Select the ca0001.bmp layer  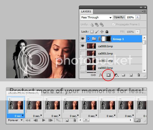click(x=114, y=53)
